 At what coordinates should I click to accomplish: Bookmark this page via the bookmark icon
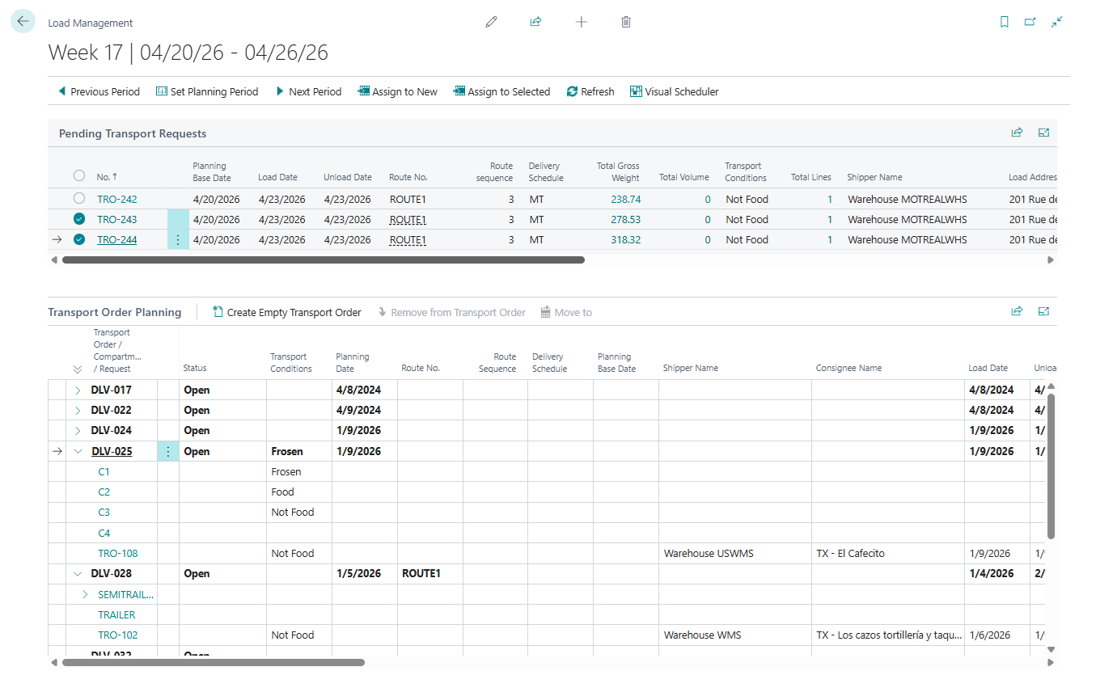(x=1004, y=22)
